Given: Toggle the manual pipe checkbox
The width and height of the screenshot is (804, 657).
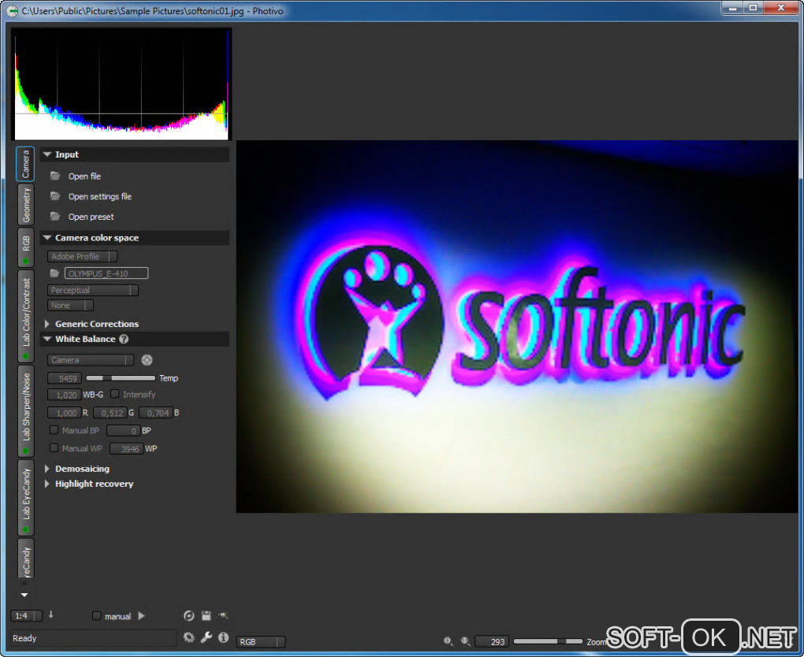Looking at the screenshot, I should [96, 615].
